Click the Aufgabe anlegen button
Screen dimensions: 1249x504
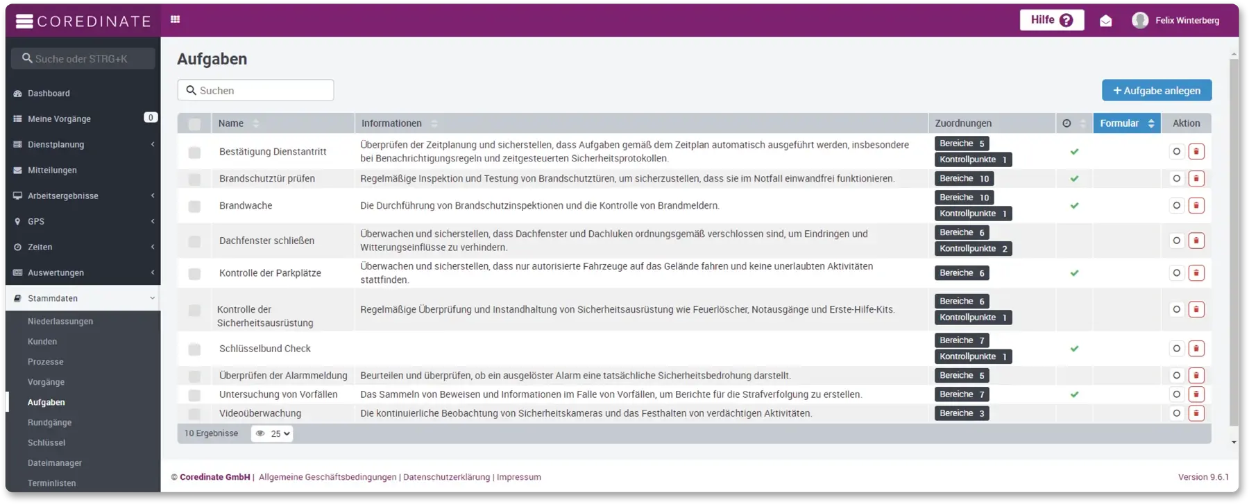coord(1156,90)
